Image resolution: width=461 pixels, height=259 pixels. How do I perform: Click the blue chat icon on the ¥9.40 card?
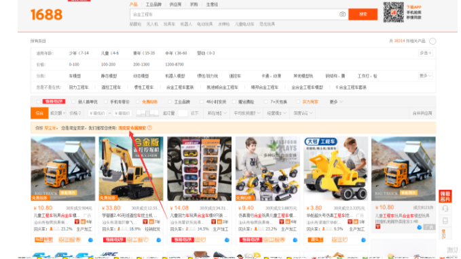(x=295, y=240)
